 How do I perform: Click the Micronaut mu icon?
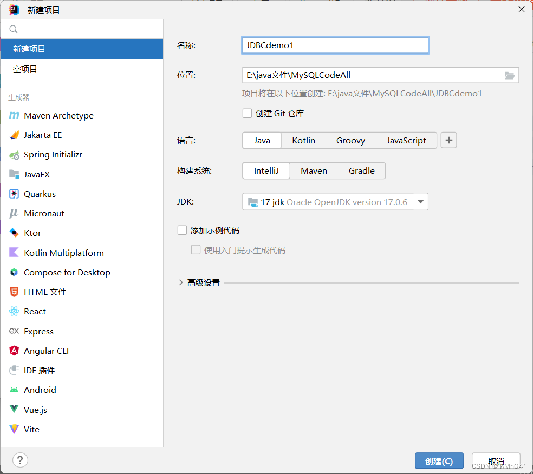[14, 214]
